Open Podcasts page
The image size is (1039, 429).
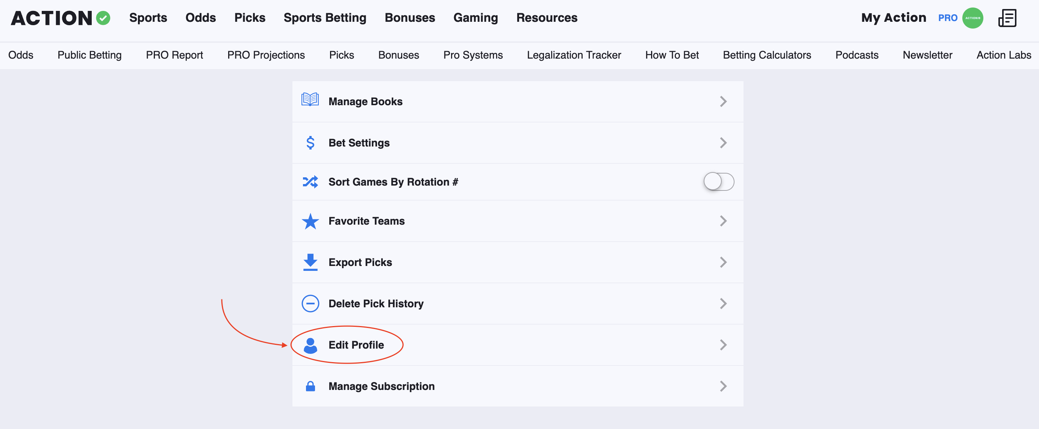coord(857,55)
